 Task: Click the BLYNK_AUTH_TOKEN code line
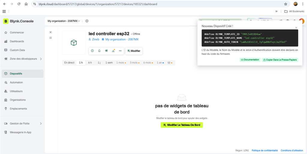(246, 42)
